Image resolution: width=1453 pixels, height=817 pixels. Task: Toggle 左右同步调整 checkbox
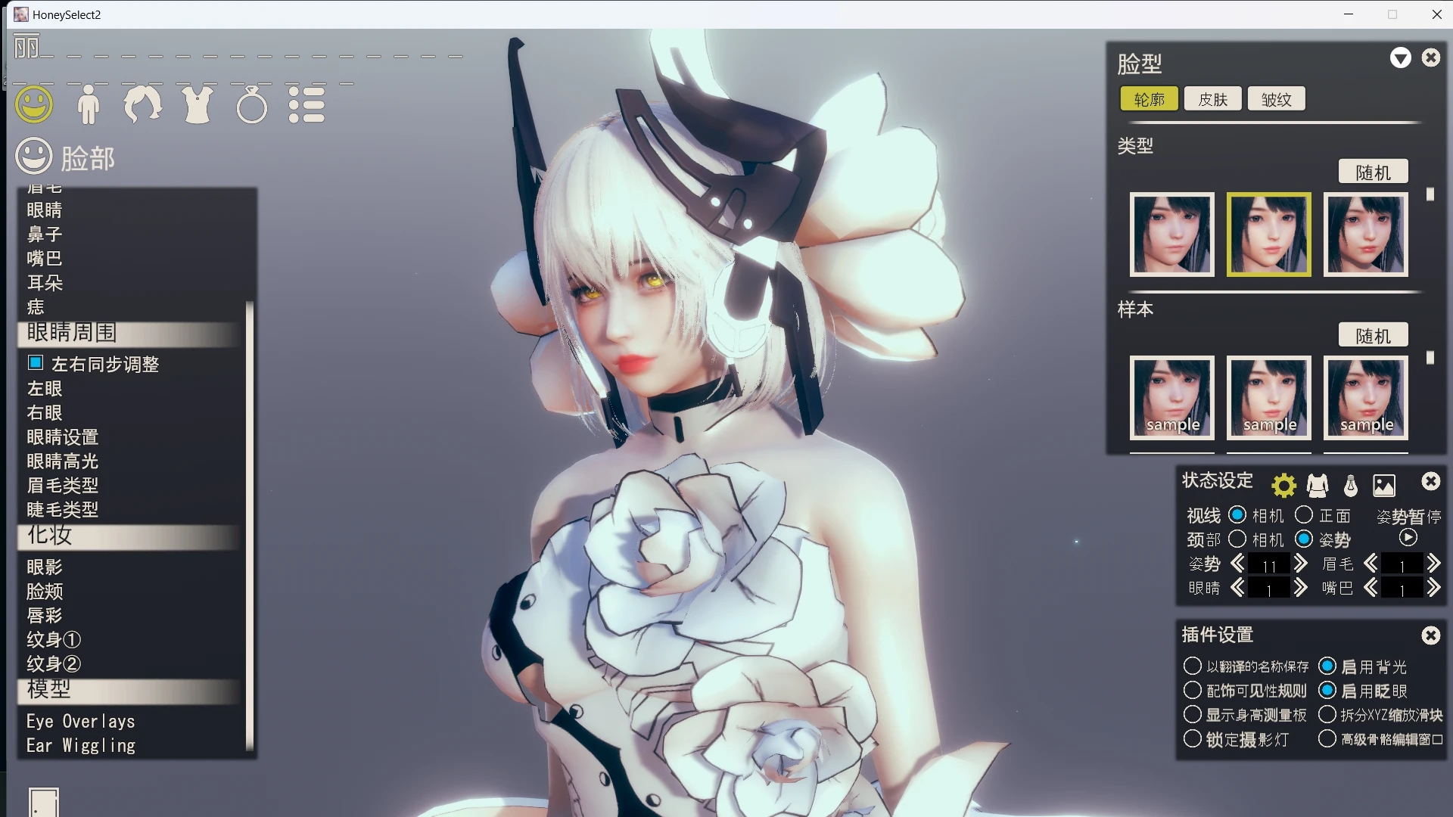(x=36, y=363)
